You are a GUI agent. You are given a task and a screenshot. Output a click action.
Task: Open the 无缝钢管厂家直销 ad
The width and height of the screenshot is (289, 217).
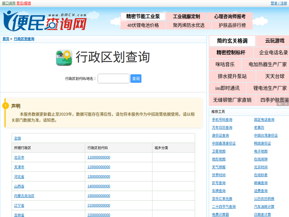[232, 100]
